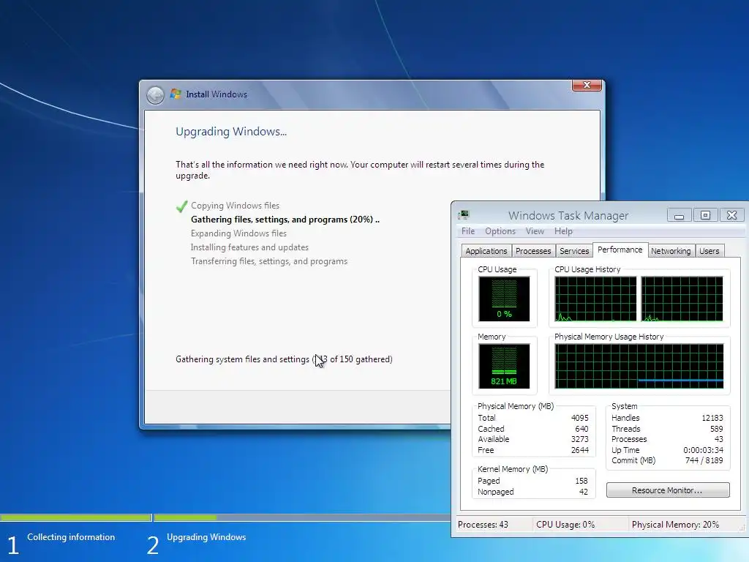
Task: Minimize the Windows Task Manager window
Action: [679, 216]
